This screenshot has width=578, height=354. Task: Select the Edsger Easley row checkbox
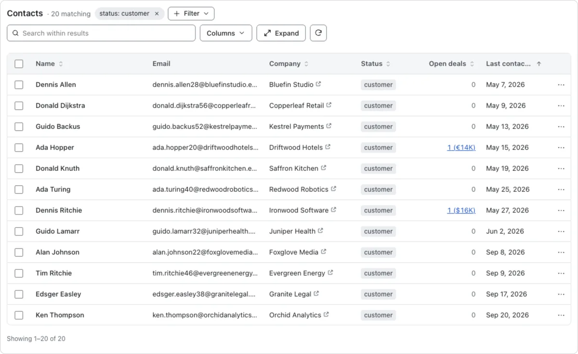[x=19, y=294]
